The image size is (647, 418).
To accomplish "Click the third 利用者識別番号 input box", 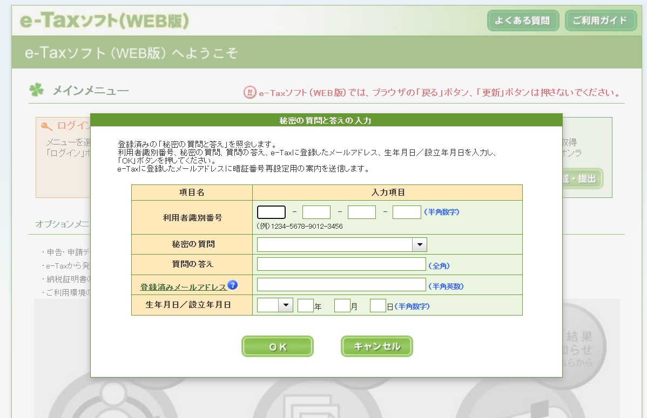I will pos(362,213).
